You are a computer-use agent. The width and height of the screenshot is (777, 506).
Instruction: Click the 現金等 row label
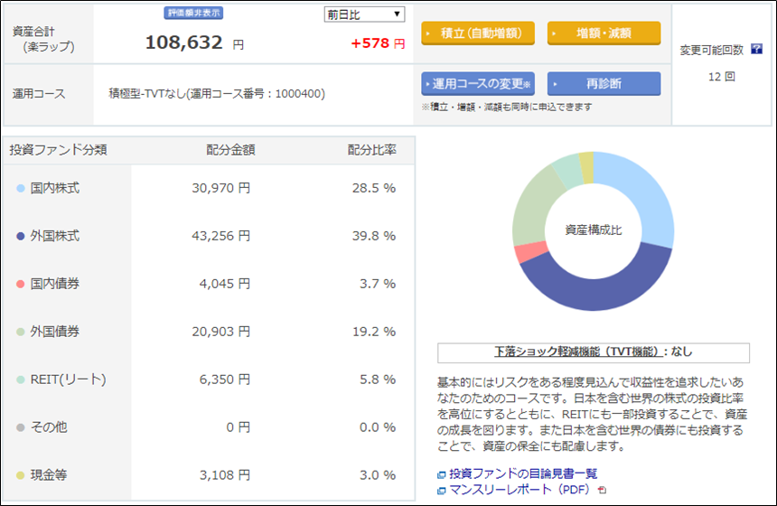tap(49, 474)
